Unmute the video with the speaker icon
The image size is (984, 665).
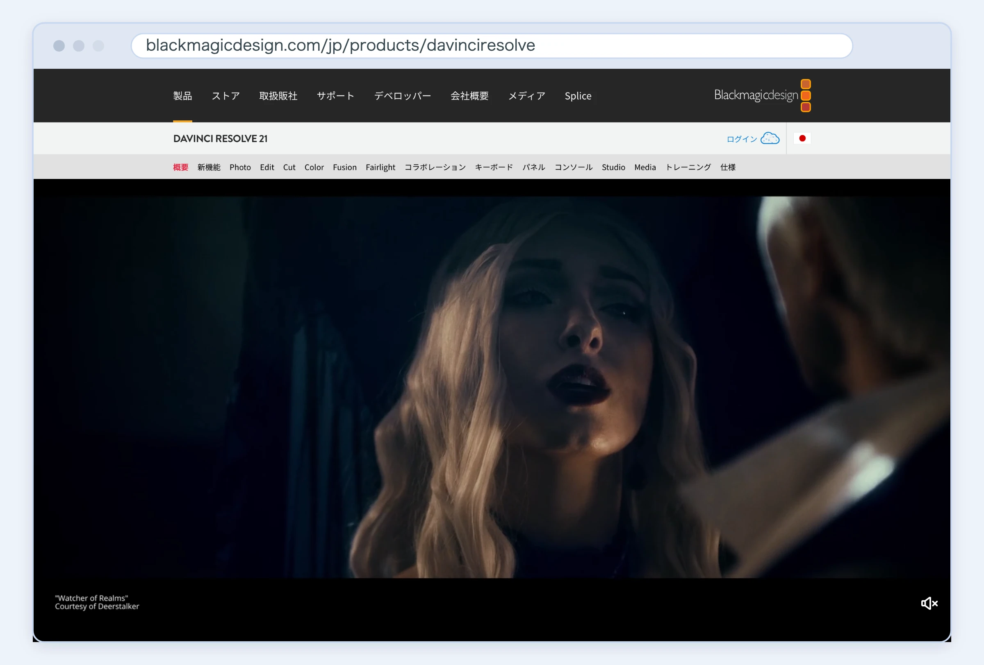point(929,603)
